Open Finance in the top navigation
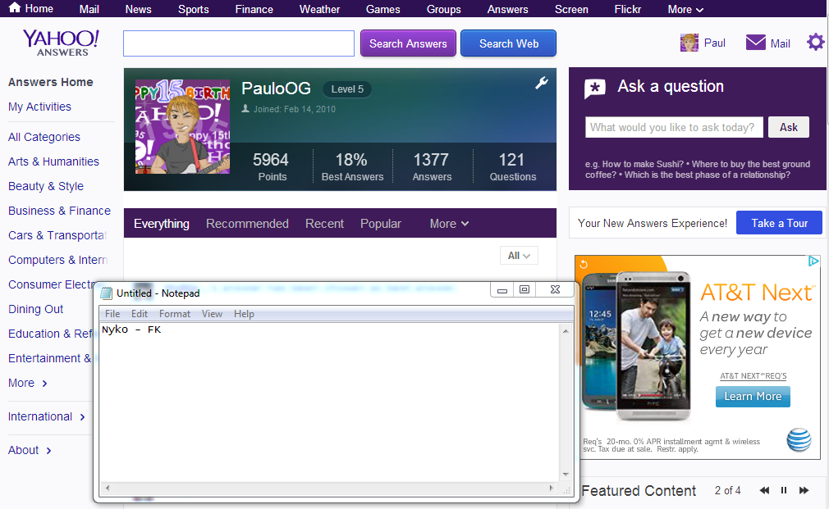The height and width of the screenshot is (509, 829). (254, 10)
